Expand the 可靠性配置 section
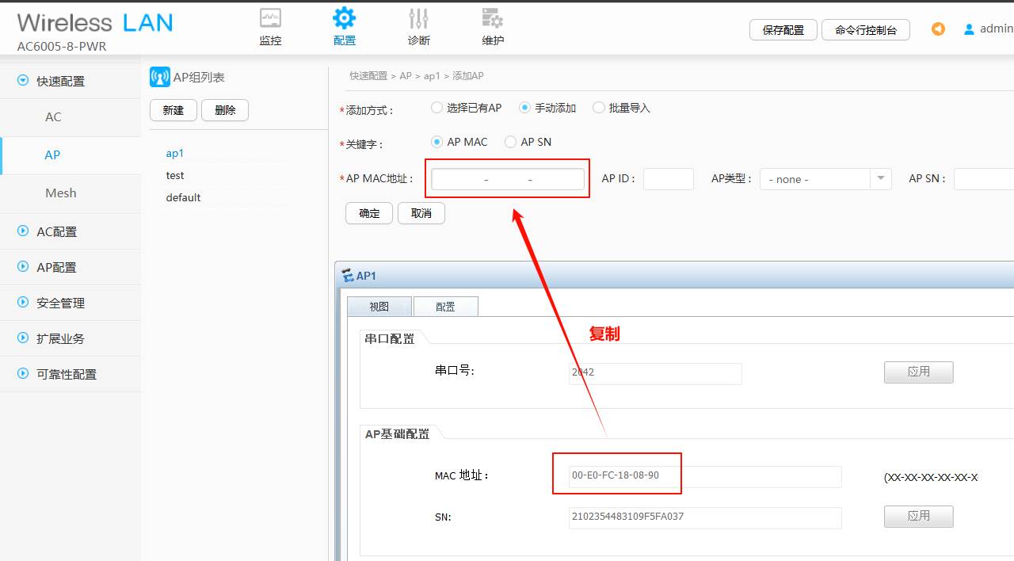The width and height of the screenshot is (1014, 561). pyautogui.click(x=22, y=374)
